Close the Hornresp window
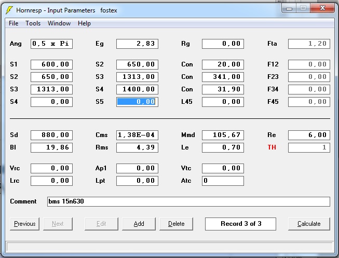The width and height of the screenshot is (339, 258). (322, 8)
